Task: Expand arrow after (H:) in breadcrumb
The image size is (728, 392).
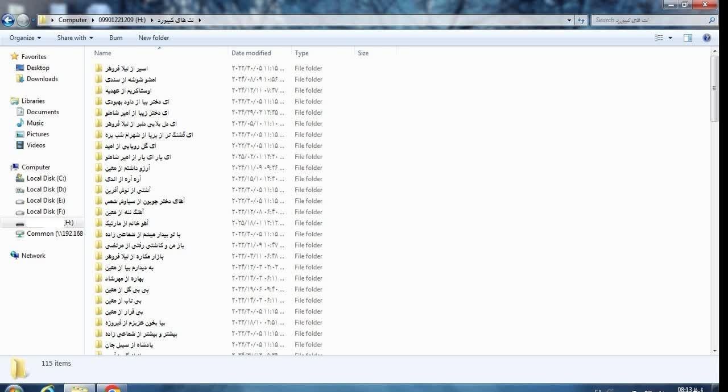Action: click(151, 20)
